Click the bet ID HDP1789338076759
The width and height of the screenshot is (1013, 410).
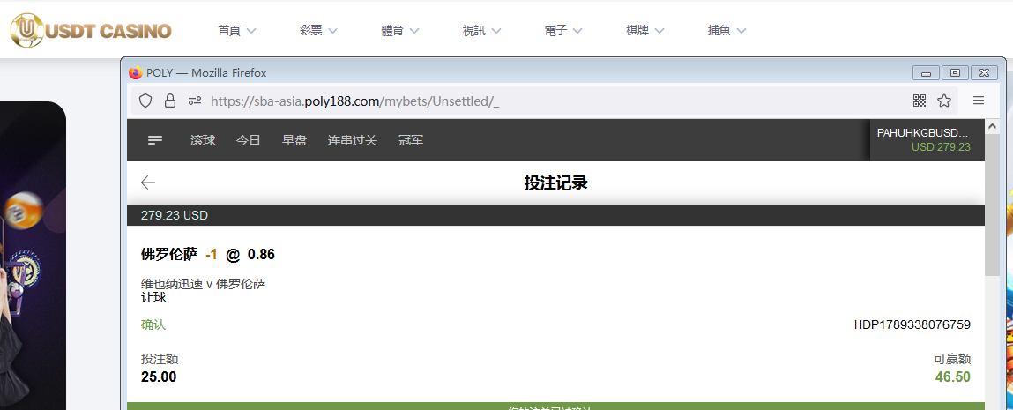click(912, 324)
